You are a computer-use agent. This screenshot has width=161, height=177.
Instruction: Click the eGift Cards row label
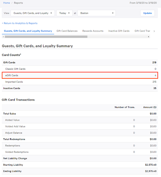(x=12, y=75)
